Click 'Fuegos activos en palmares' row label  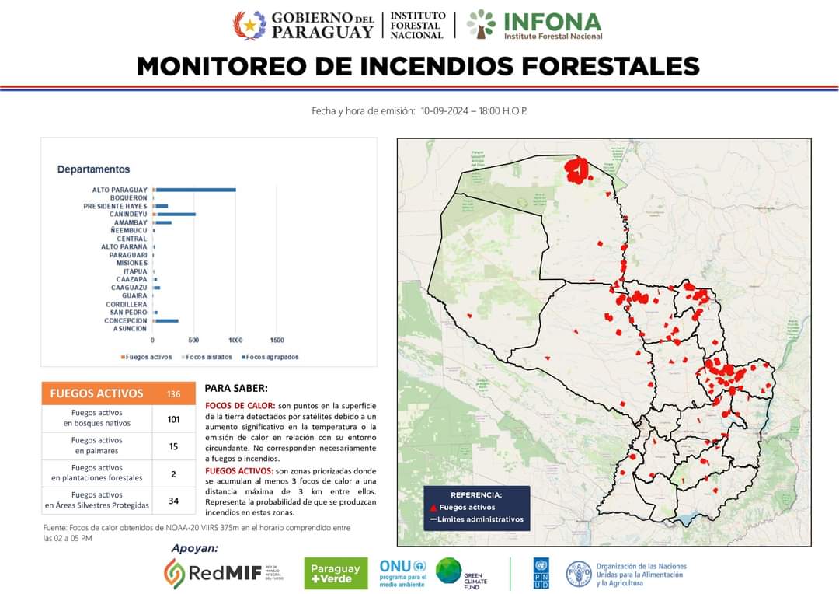pos(97,445)
